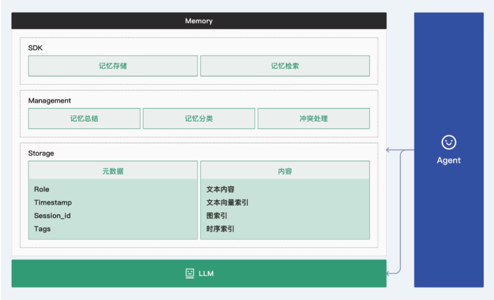Click the Agent smiley face icon
This screenshot has height=300, width=494.
(x=449, y=142)
